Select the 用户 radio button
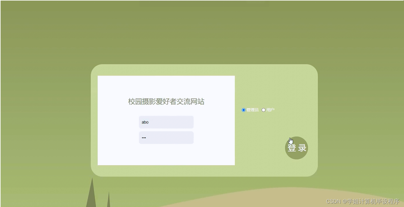Viewport: 404px width, 207px height. pyautogui.click(x=263, y=110)
